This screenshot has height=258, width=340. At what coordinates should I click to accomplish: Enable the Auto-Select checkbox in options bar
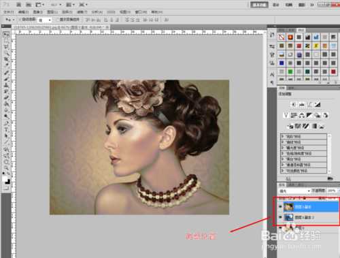click(20, 20)
